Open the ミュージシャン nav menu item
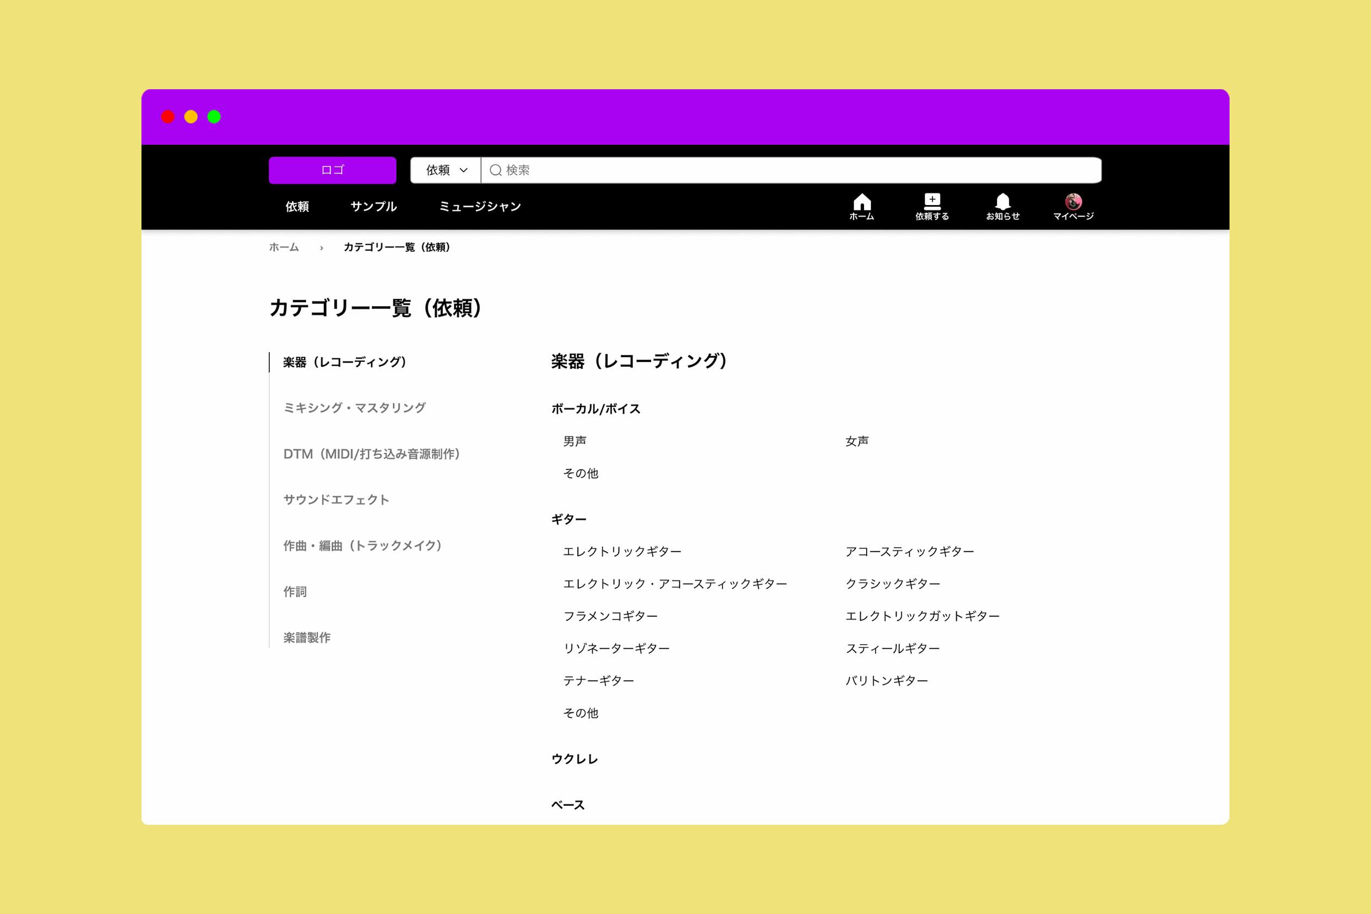1371x914 pixels. 480,206
